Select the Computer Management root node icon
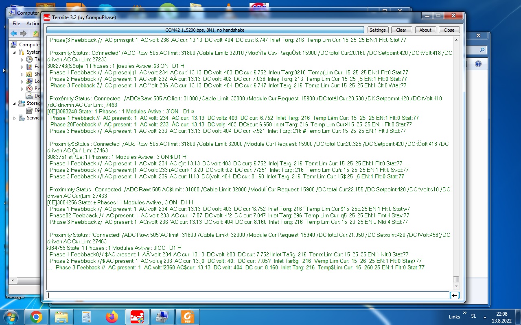 coord(14,45)
